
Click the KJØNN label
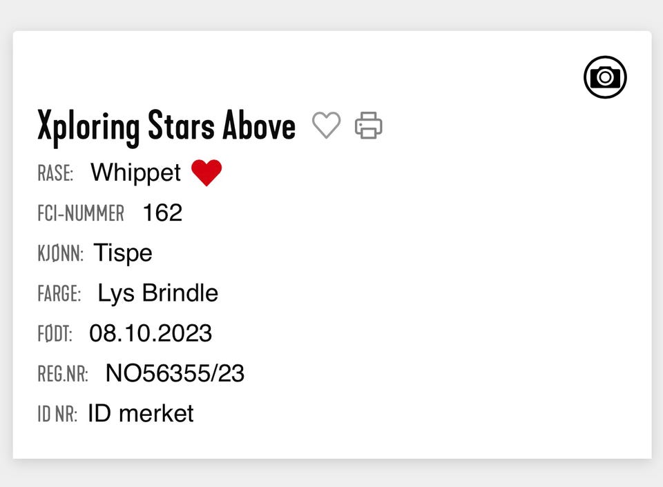[x=60, y=254]
